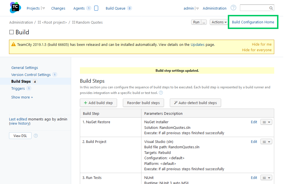Click the view history link
This screenshot has width=288, height=184.
(x=20, y=123)
